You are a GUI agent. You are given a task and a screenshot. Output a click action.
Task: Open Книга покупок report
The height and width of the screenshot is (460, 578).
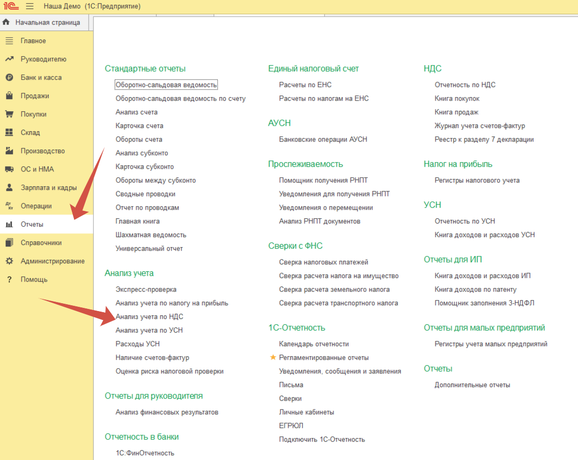click(456, 99)
